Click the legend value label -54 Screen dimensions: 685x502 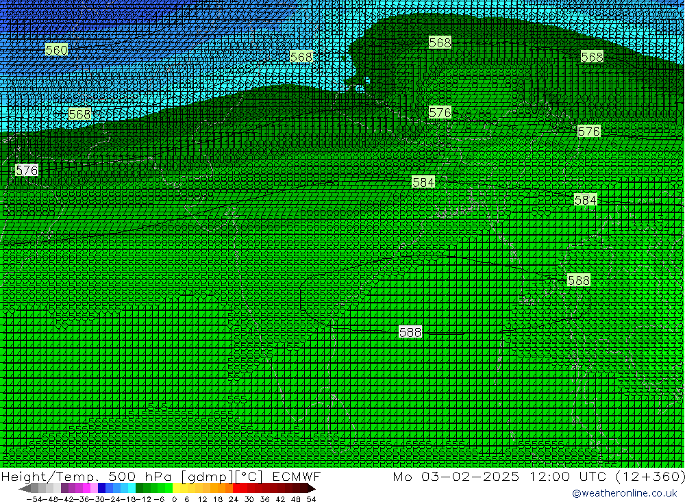[x=34, y=499]
